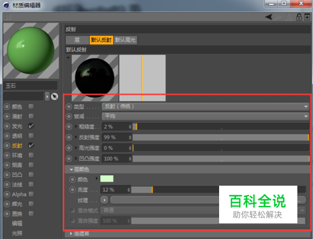
Task: Click the 粗糙度 2% value field
Action: (117, 127)
